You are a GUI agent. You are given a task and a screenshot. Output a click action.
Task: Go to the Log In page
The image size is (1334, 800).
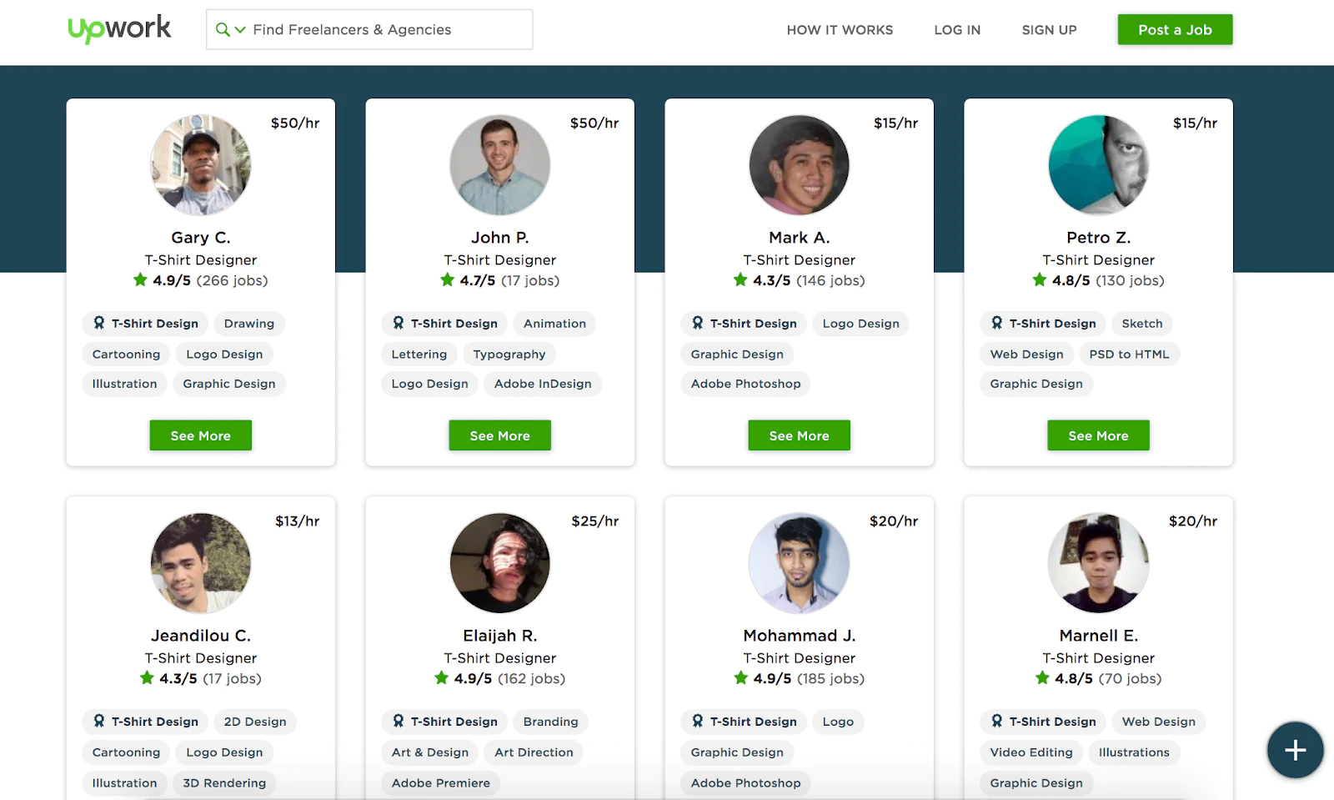(957, 30)
